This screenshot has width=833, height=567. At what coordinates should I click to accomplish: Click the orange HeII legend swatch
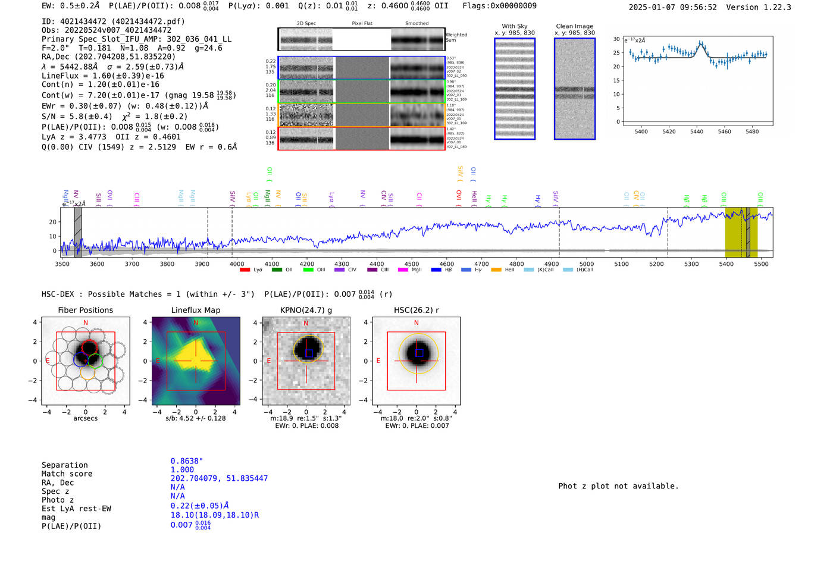click(496, 270)
